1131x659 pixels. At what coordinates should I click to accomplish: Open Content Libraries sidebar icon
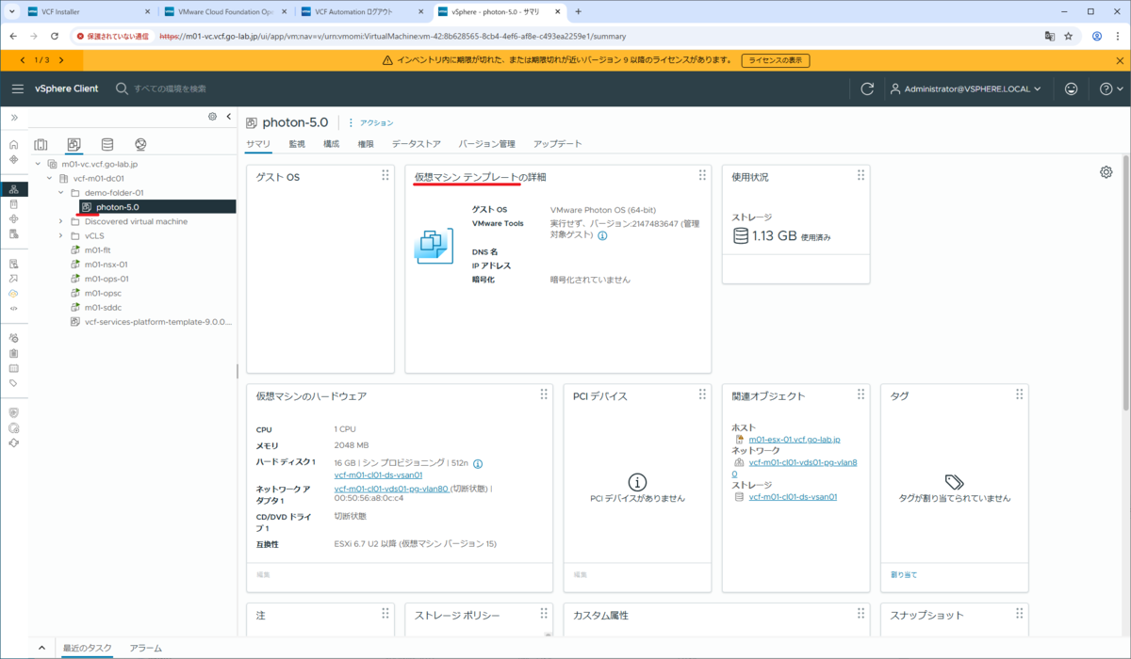pos(13,204)
